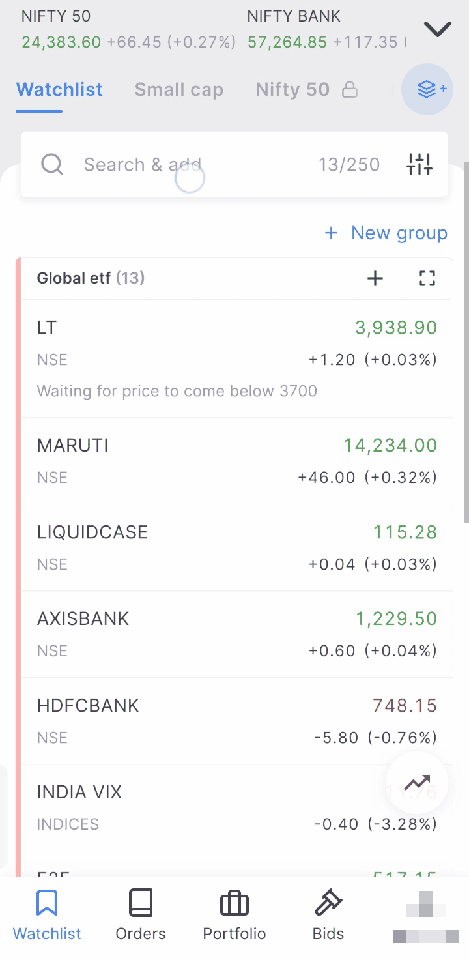This screenshot has height=960, width=469.
Task: Open the blurred profile tab in bottom bar
Action: 426,916
